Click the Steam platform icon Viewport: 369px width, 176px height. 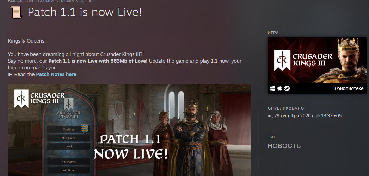[x=287, y=88]
